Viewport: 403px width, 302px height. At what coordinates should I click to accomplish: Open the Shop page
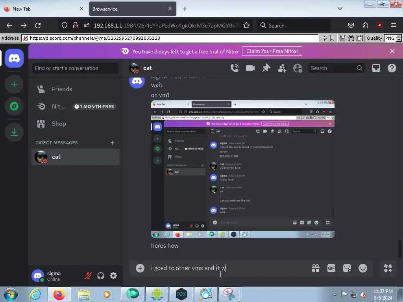76,124
